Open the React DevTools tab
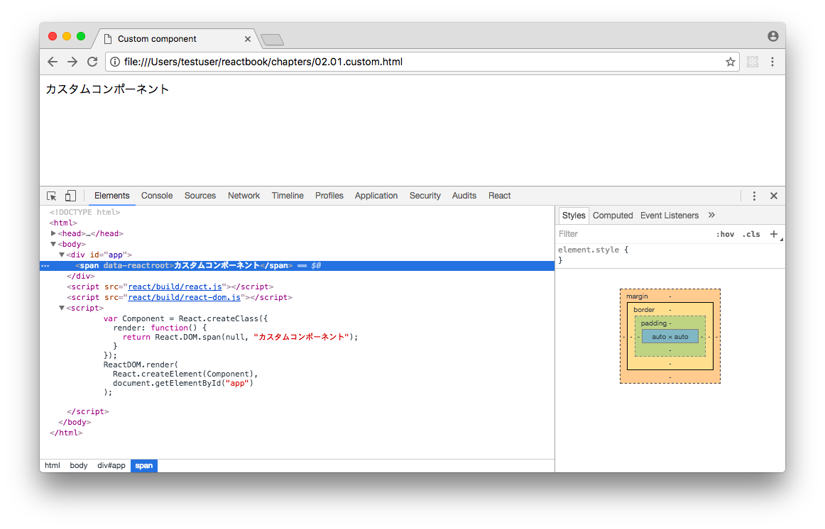This screenshot has height=529, width=825. (499, 196)
